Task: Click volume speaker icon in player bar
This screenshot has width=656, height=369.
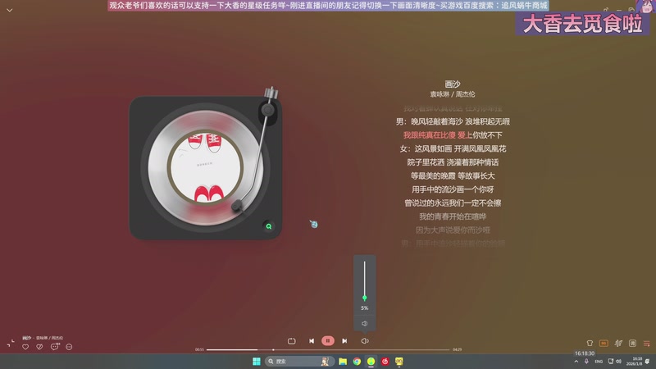Action: click(x=365, y=341)
